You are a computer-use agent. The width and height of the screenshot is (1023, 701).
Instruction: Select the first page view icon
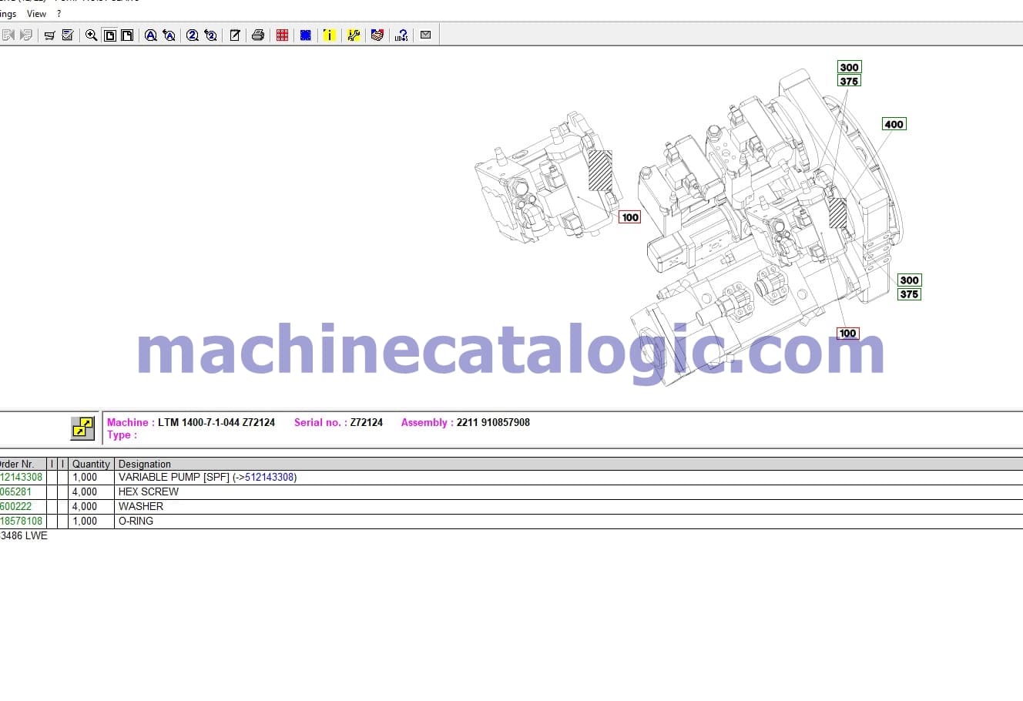point(110,35)
